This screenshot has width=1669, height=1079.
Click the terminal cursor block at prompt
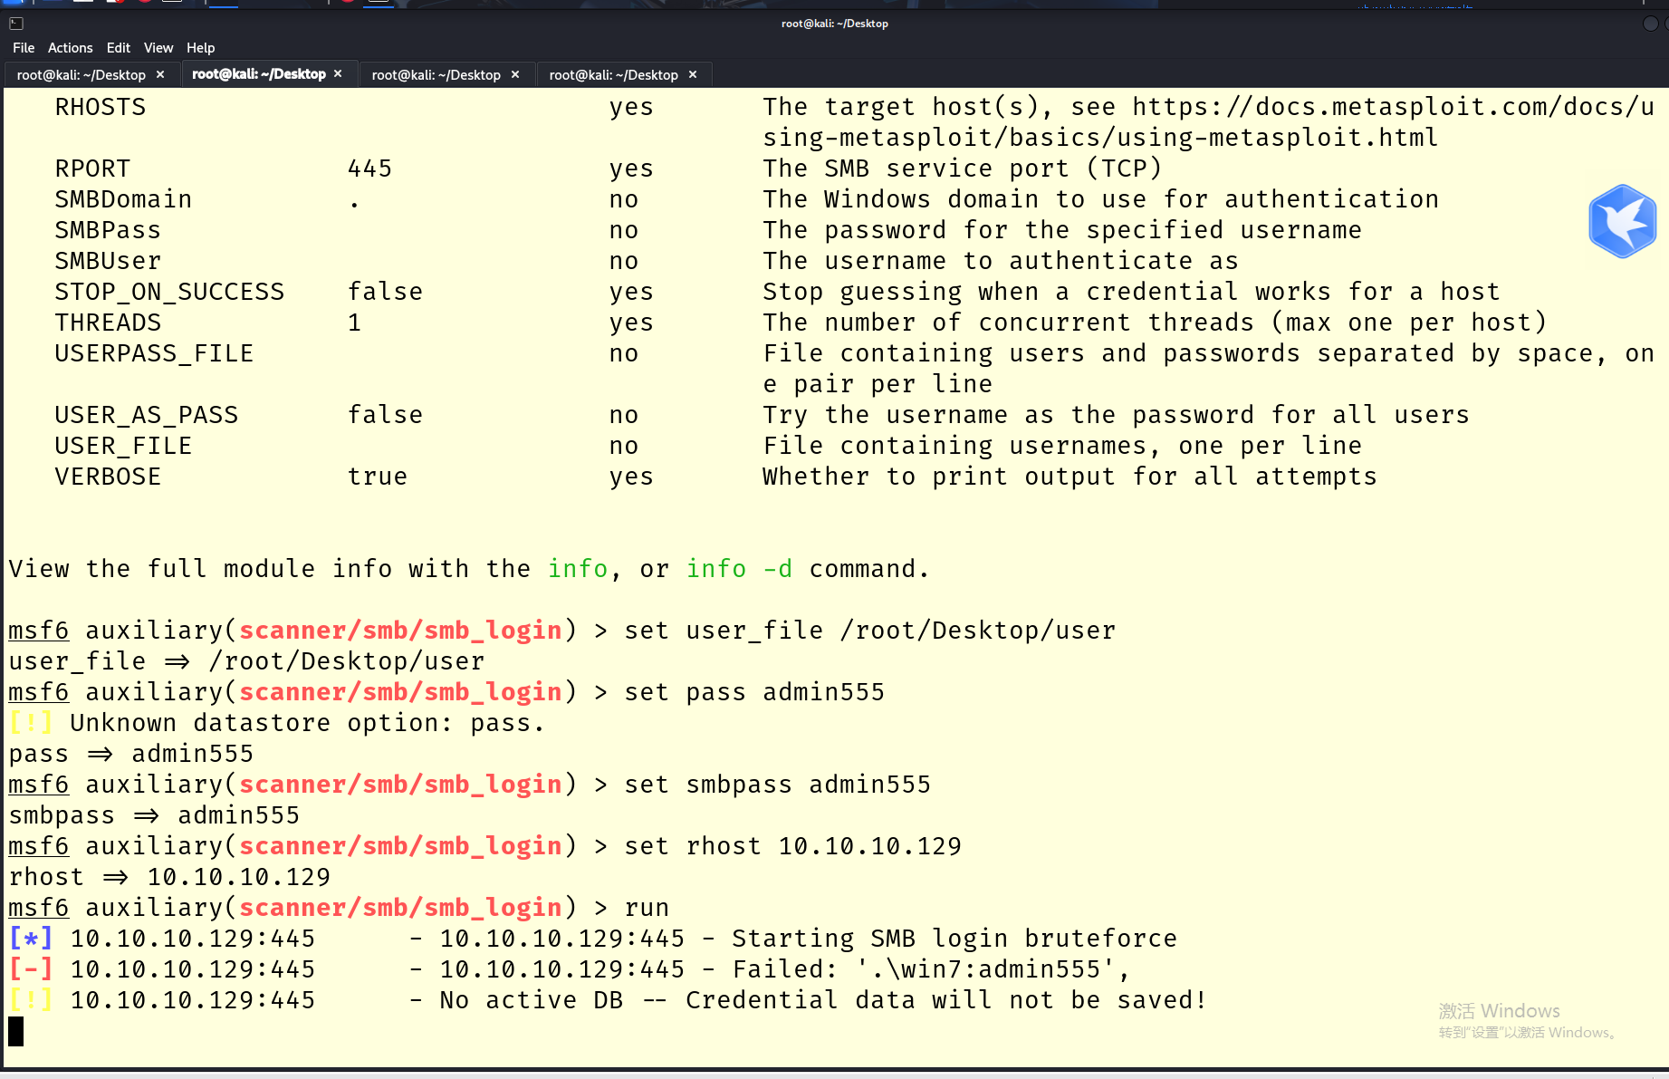[15, 1031]
